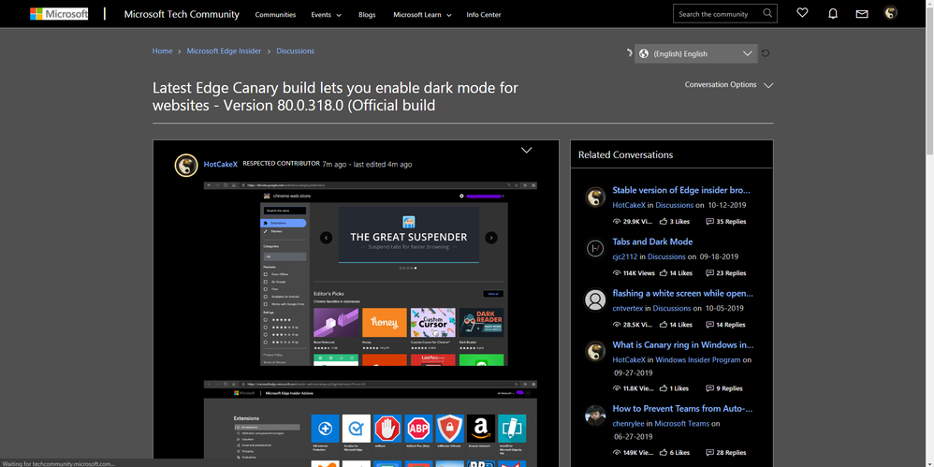Click the globe icon in language selector
Image resolution: width=934 pixels, height=467 pixels.
click(x=643, y=53)
